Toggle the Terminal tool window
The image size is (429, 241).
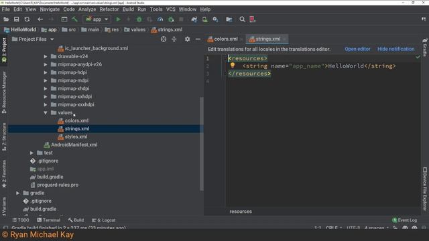click(49, 220)
